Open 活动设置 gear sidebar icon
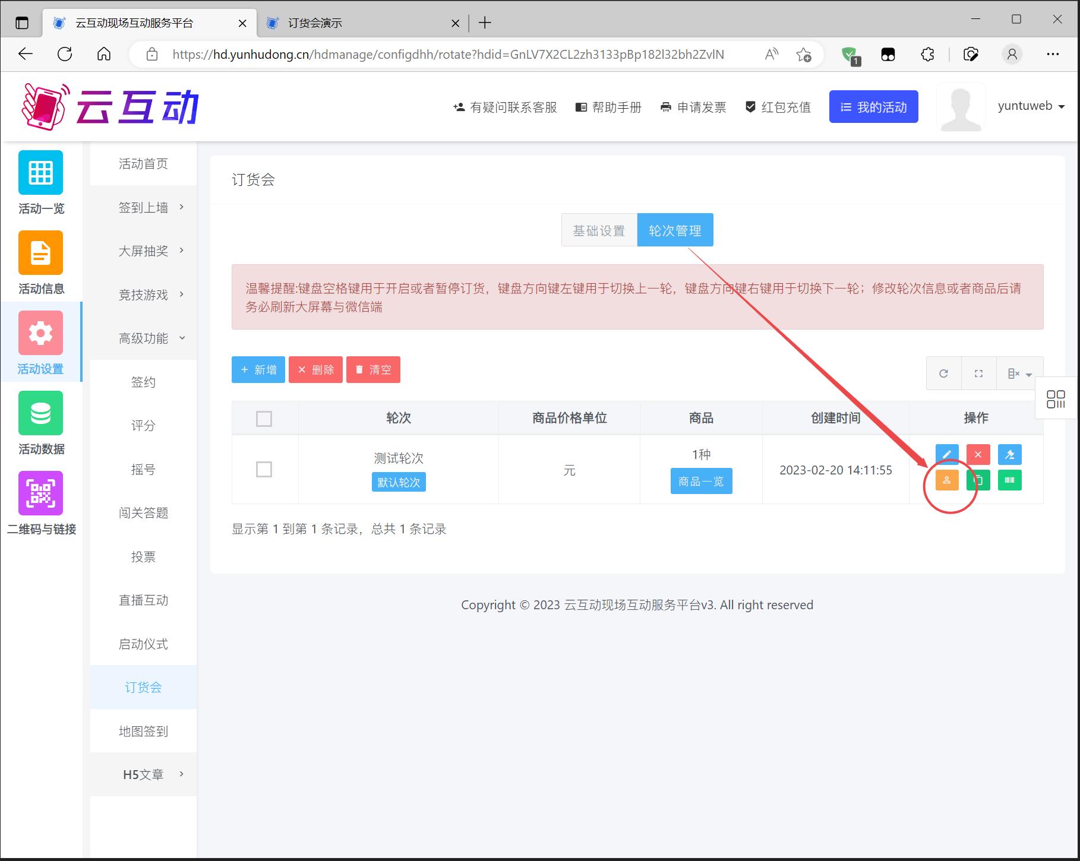1080x861 pixels. pos(40,333)
